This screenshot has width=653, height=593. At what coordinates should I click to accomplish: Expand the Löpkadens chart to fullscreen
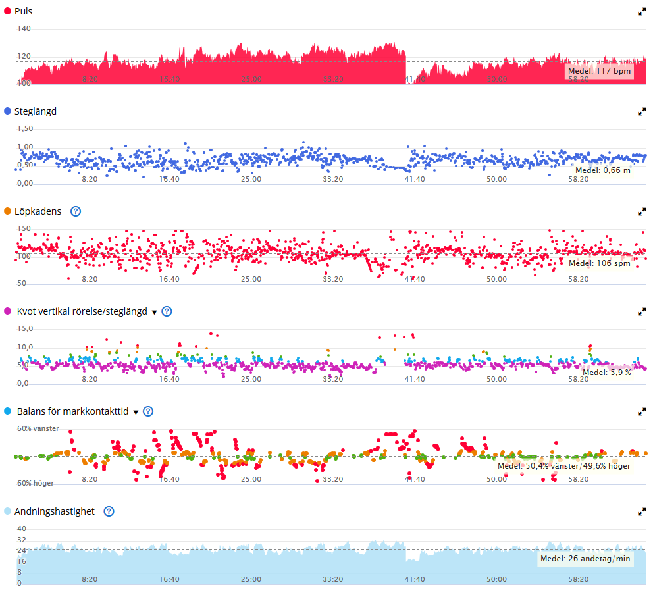tap(642, 211)
